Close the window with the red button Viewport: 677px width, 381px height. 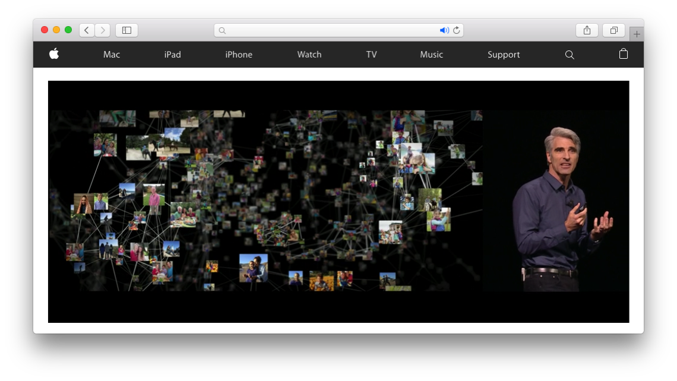point(45,30)
